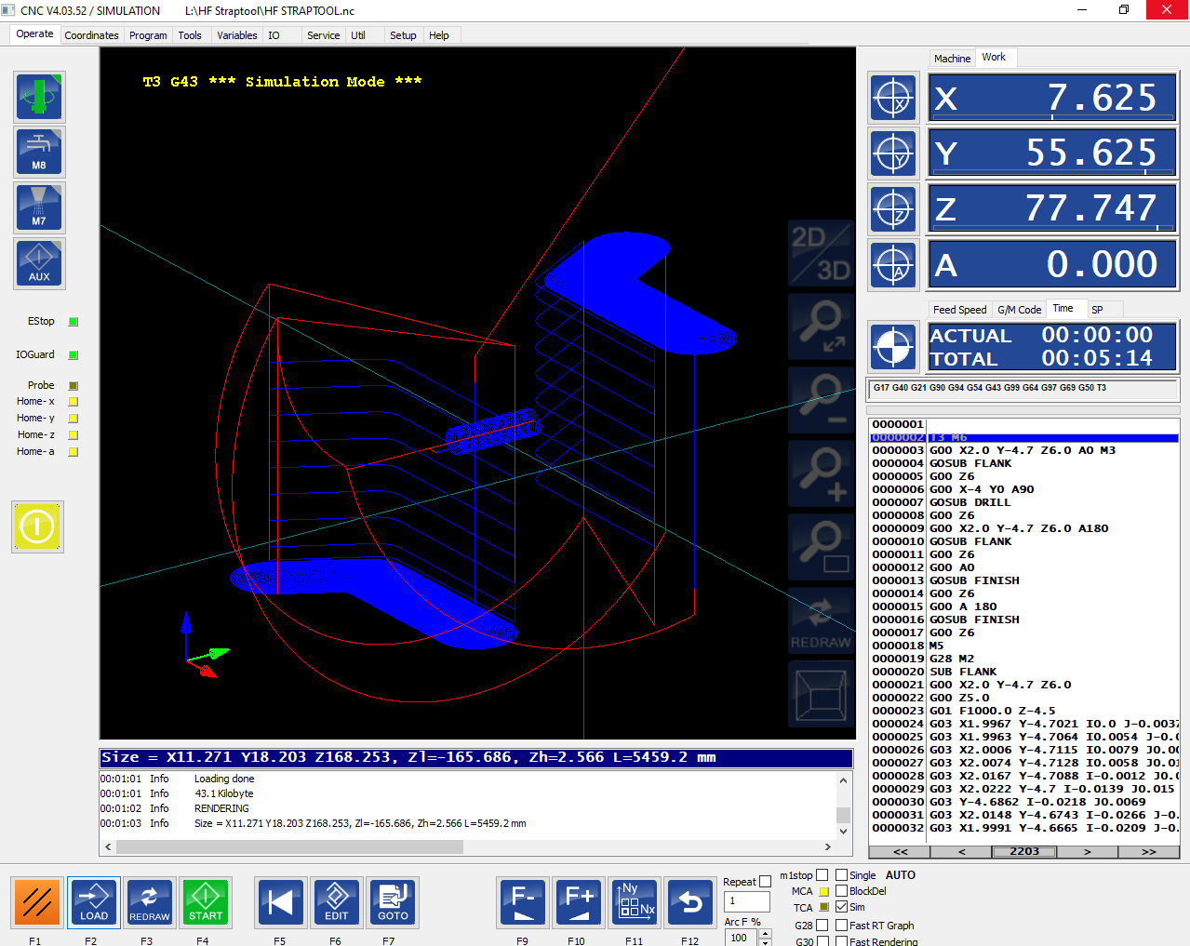Toggle the M7 mist coolant button

pos(39,207)
